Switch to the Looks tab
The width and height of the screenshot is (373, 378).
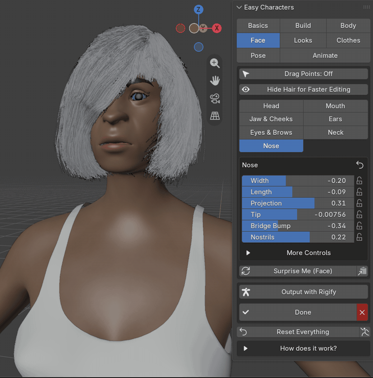click(303, 40)
